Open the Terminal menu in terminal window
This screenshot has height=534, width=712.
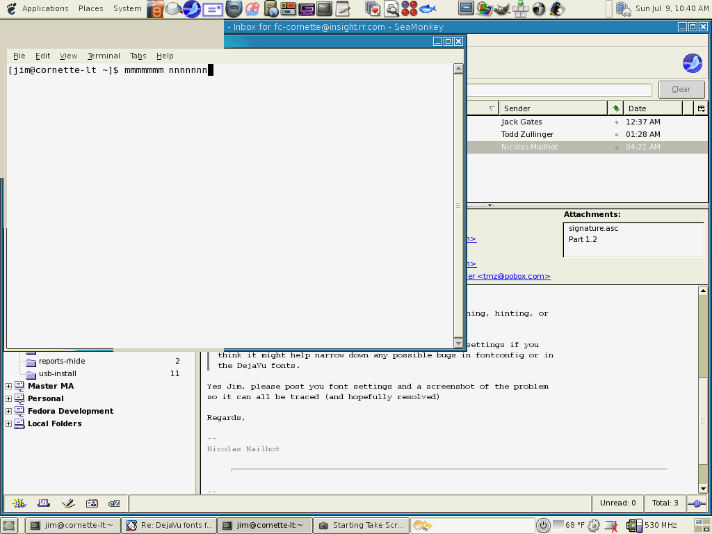[104, 56]
